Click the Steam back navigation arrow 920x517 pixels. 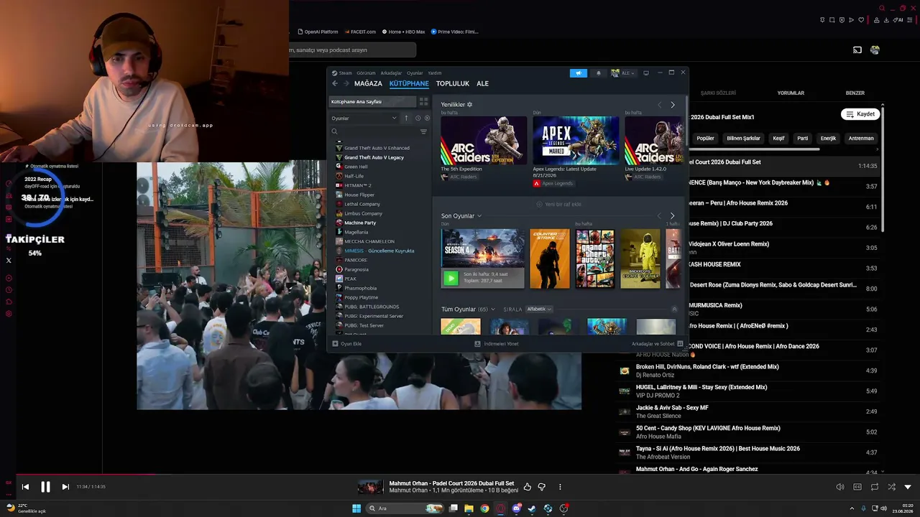pos(335,83)
